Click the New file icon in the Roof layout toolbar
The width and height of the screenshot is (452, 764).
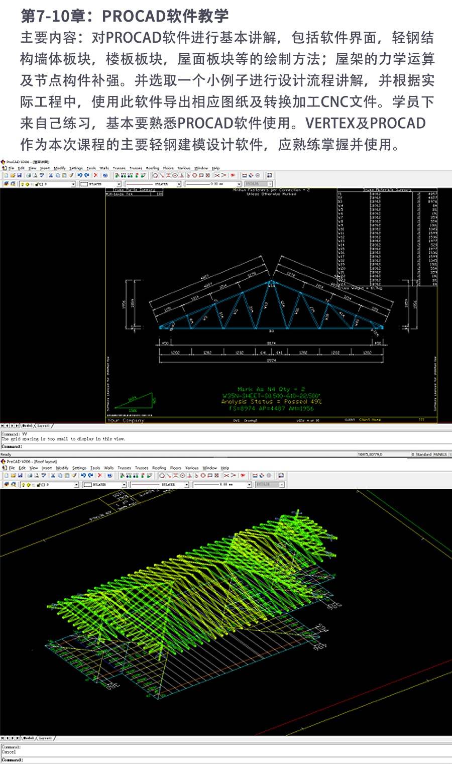[x=7, y=475]
